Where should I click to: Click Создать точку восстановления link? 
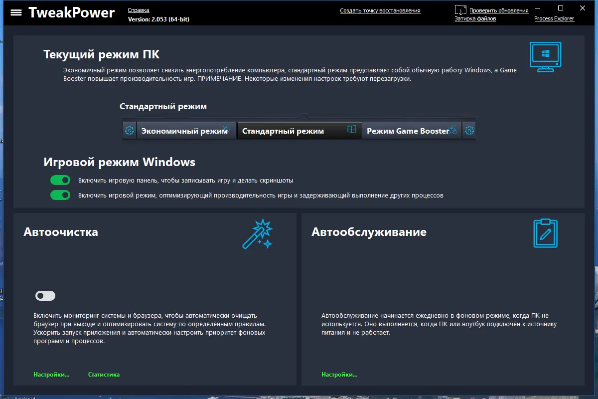[x=380, y=10]
